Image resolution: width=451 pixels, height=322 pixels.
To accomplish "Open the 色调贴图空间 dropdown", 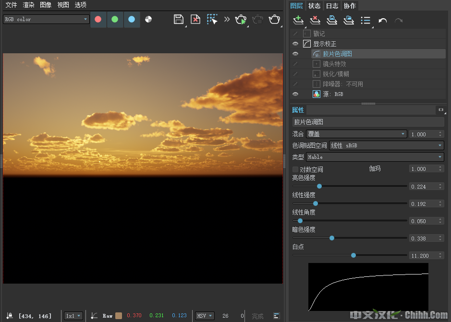I will 386,145.
